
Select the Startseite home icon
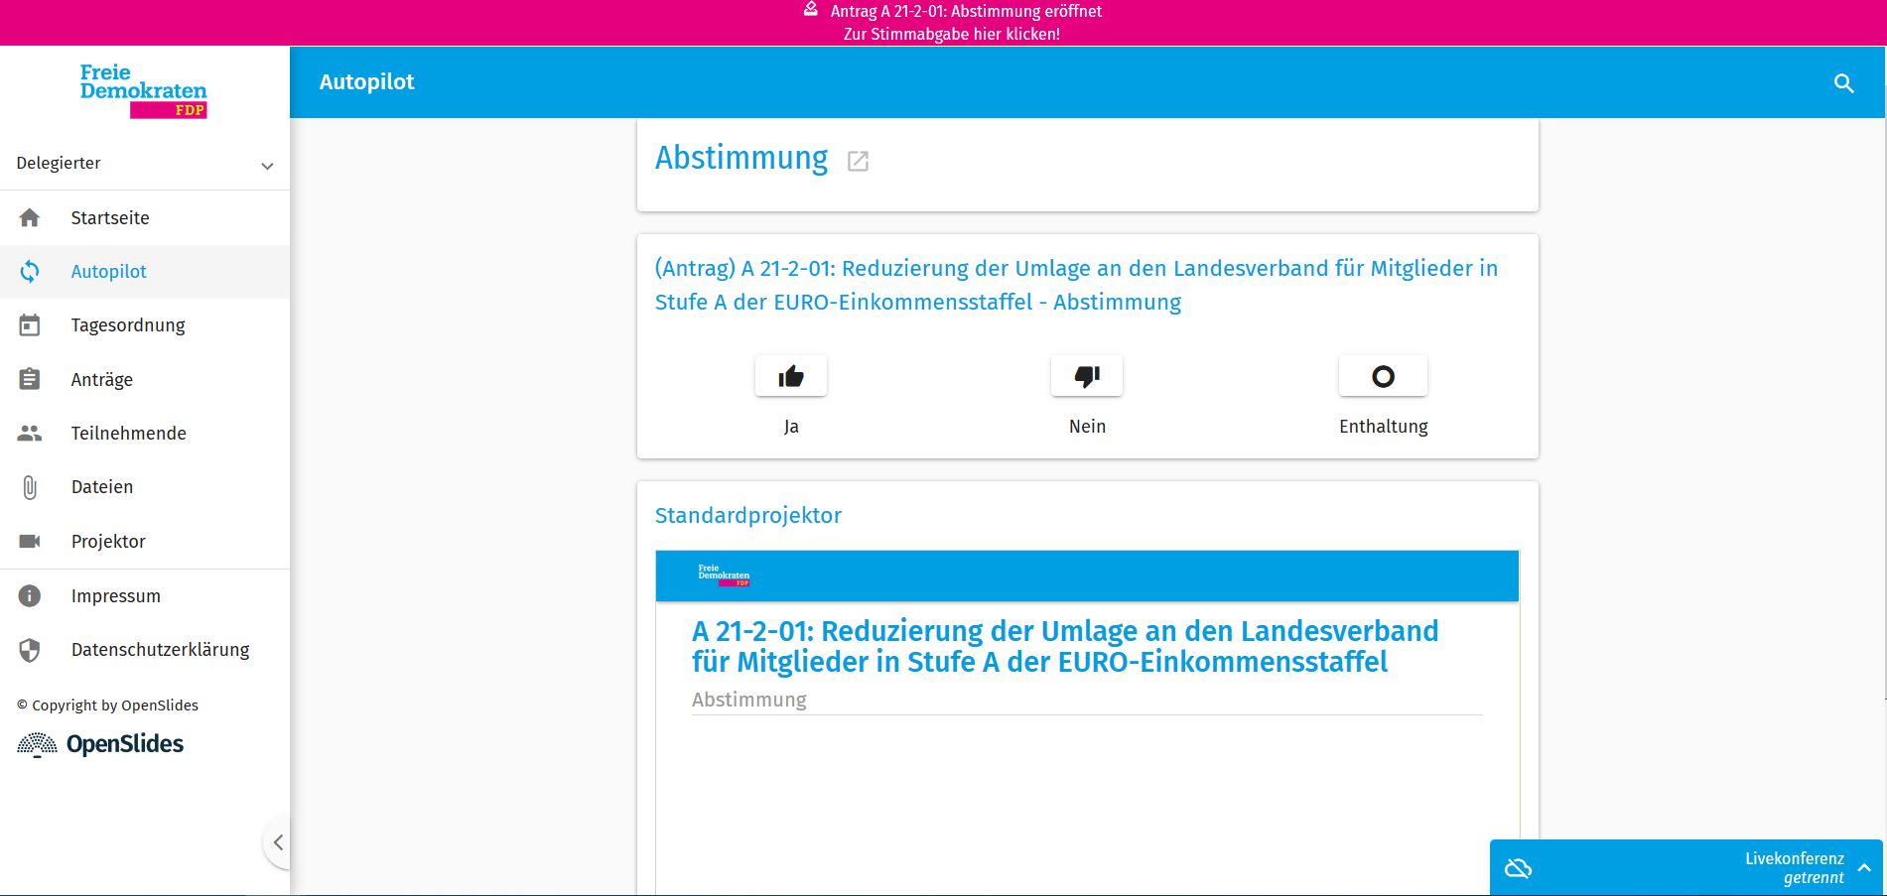tap(30, 217)
